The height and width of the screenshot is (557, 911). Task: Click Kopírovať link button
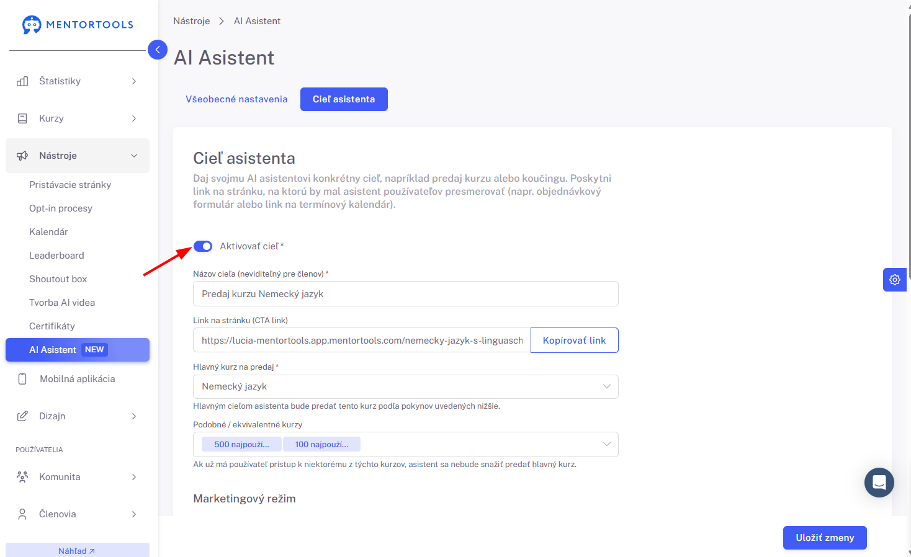coord(575,340)
